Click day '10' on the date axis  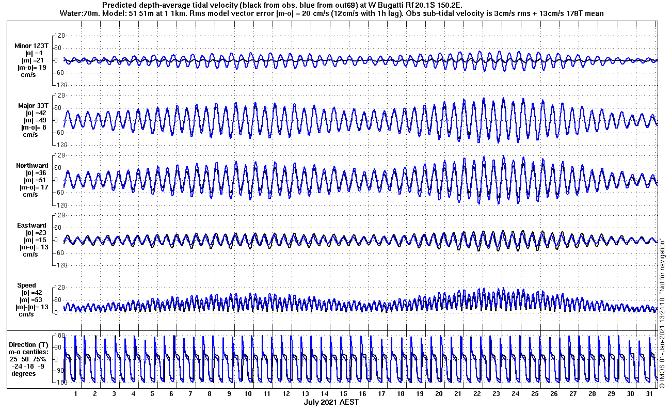(248, 393)
